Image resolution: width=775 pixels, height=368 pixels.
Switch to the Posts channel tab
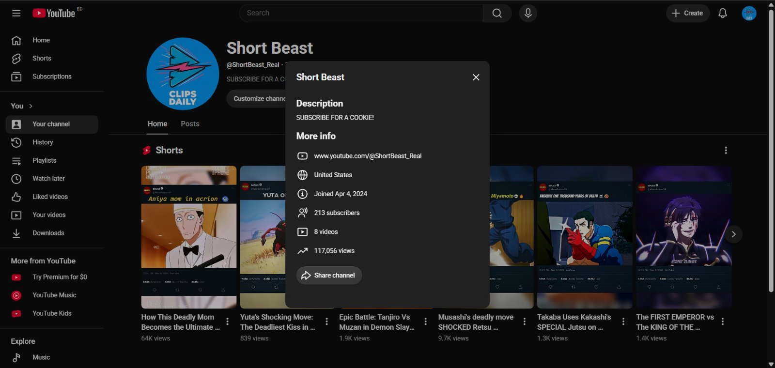point(190,124)
